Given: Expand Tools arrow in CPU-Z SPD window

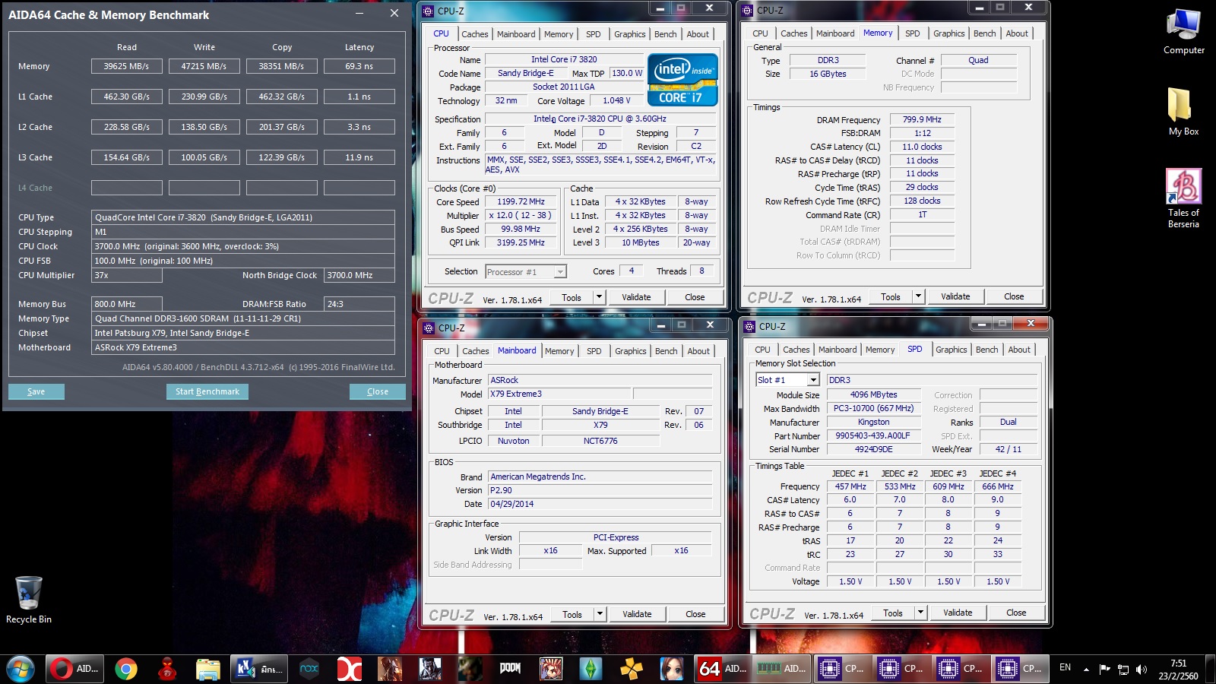Looking at the screenshot, I should click(920, 613).
